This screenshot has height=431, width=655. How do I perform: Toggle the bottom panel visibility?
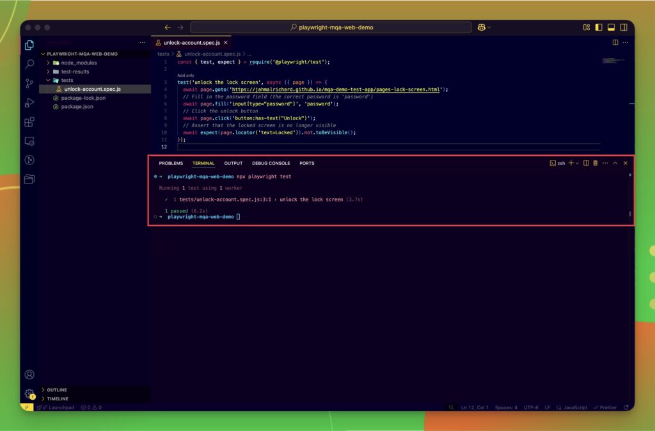click(611, 27)
